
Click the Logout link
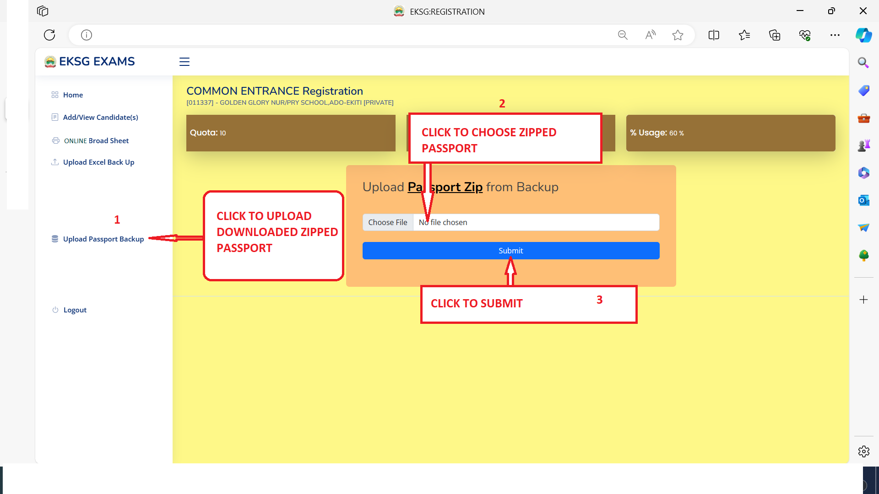pyautogui.click(x=75, y=310)
